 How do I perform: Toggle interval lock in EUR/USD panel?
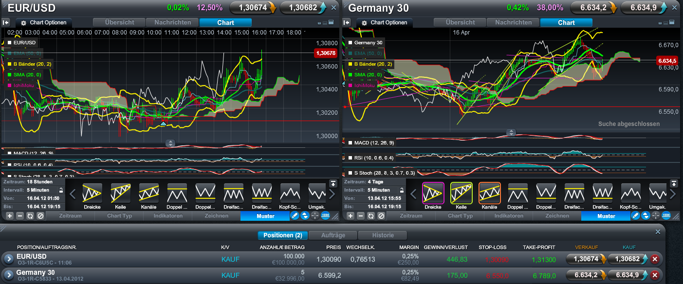(61, 190)
